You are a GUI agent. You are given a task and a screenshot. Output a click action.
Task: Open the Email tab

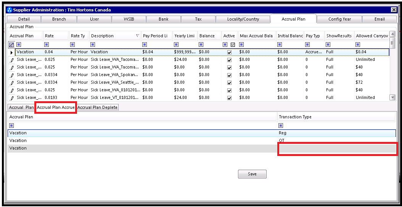pos(379,19)
